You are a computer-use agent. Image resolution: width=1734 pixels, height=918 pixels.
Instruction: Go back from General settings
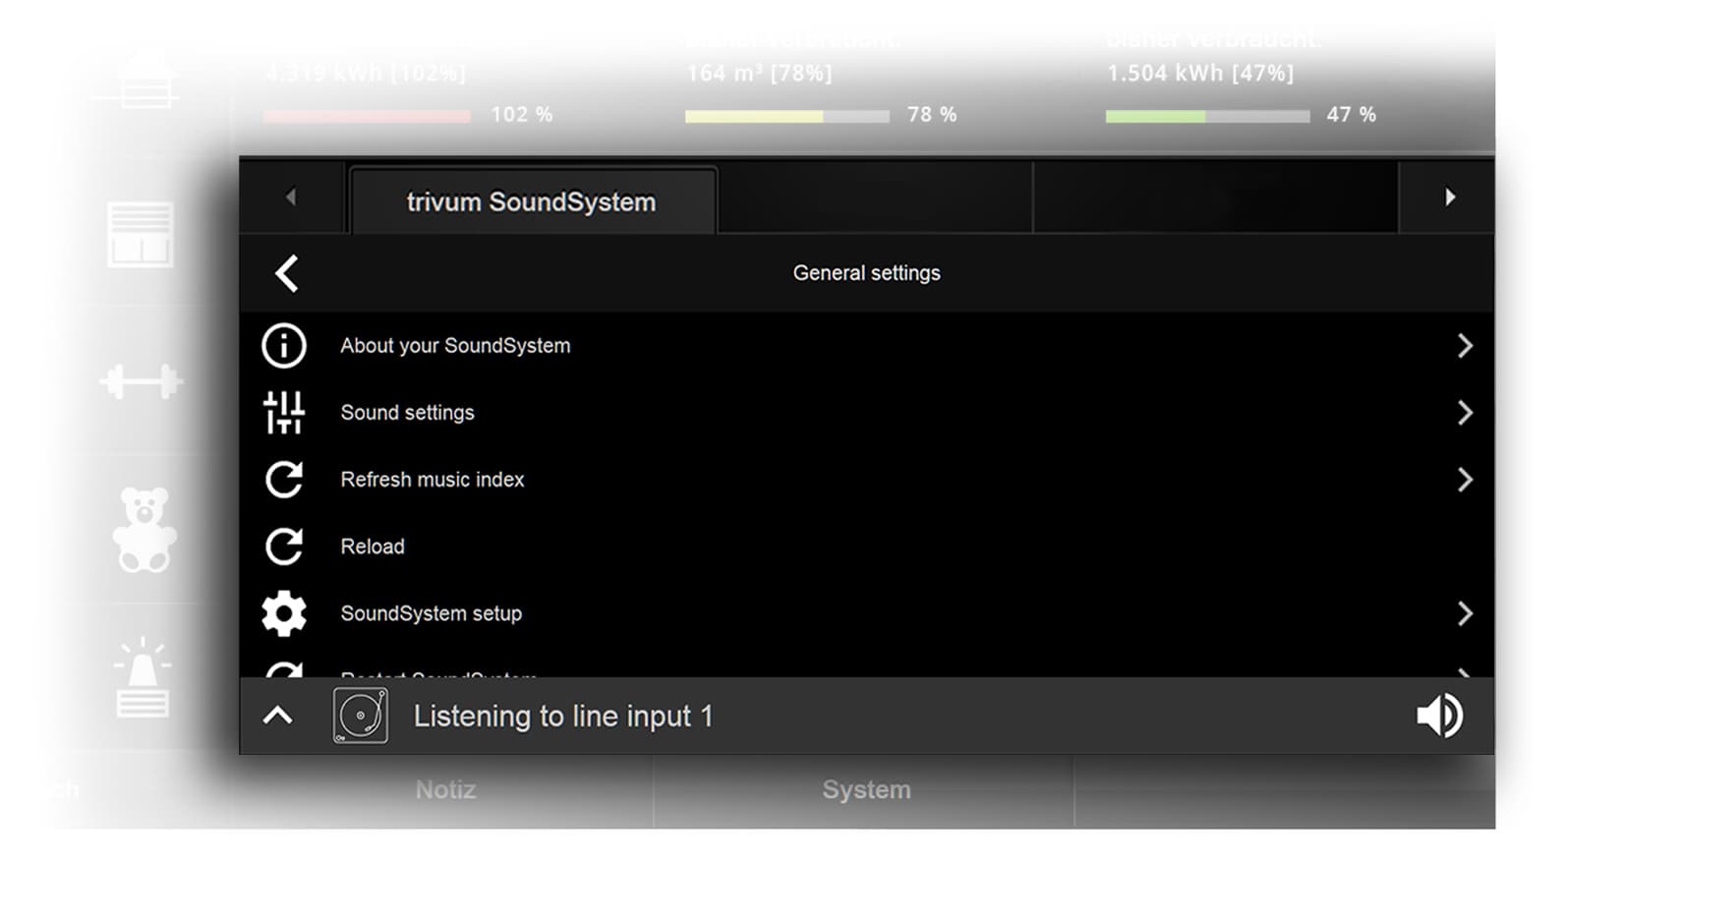pyautogui.click(x=287, y=273)
